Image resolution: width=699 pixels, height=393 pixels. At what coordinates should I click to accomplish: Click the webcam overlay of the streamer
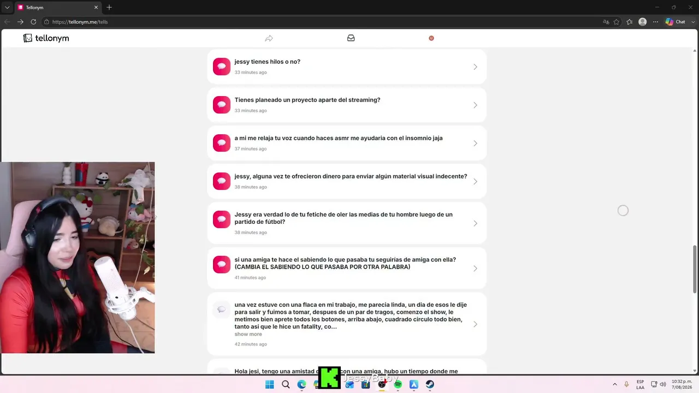pyautogui.click(x=78, y=258)
